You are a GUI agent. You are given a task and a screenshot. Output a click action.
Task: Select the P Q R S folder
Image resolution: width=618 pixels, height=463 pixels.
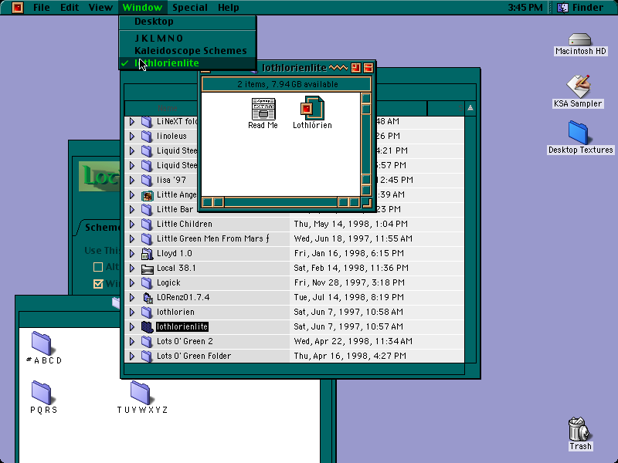pos(42,393)
